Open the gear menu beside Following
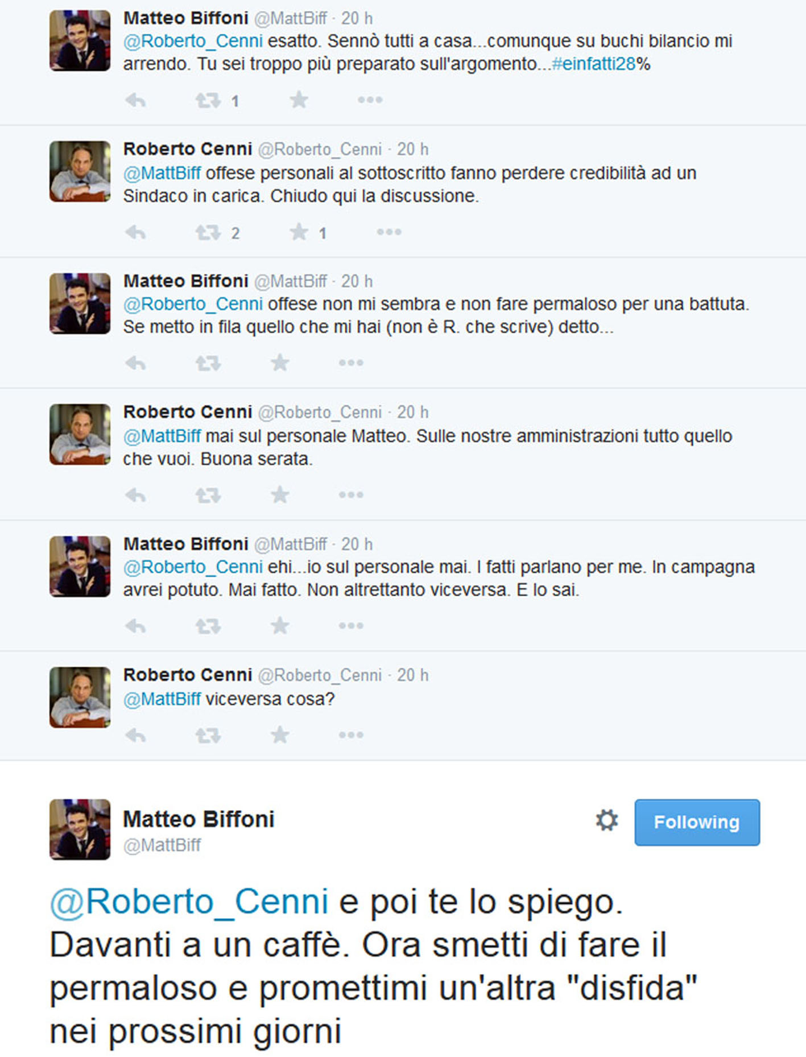The width and height of the screenshot is (806, 1057). [606, 821]
